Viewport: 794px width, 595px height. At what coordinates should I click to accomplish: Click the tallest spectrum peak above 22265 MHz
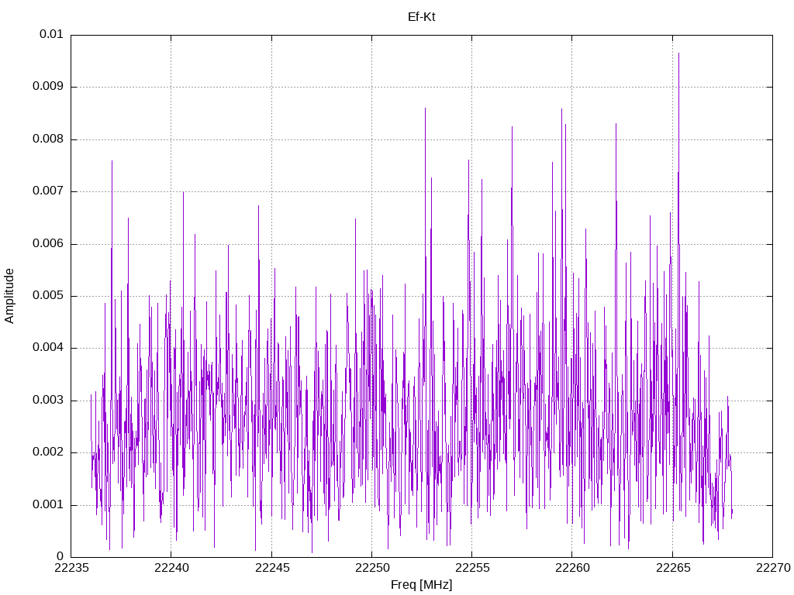click(678, 53)
